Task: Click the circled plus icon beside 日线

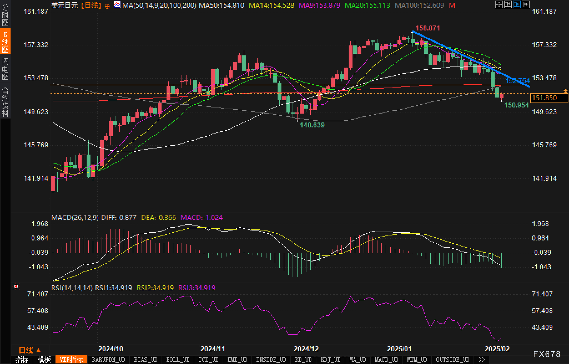Action: point(107,6)
